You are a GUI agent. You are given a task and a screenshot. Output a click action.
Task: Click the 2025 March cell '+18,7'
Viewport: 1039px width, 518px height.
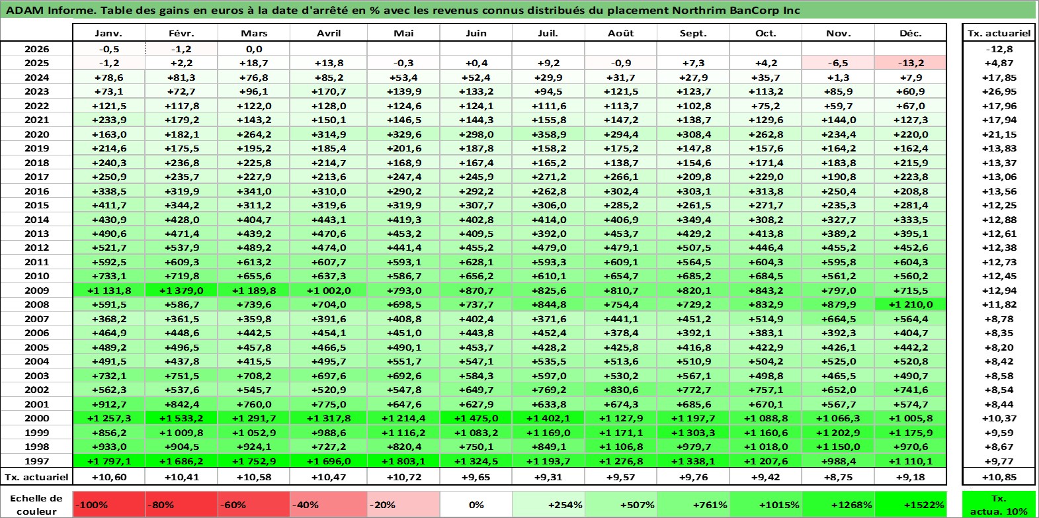click(x=254, y=63)
